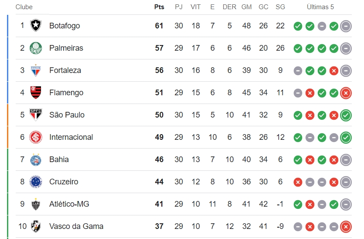This screenshot has height=239, width=364.
Task: Click the Bahia club crest
Action: tap(36, 159)
